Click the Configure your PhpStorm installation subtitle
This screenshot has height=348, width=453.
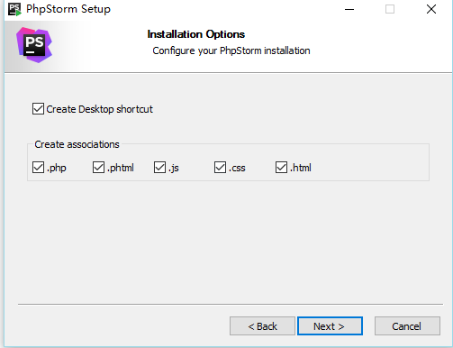[231, 50]
